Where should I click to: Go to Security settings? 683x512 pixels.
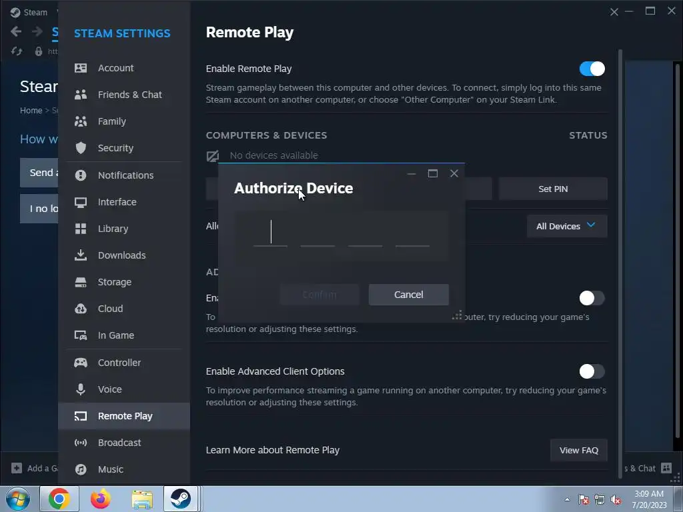coord(124,148)
